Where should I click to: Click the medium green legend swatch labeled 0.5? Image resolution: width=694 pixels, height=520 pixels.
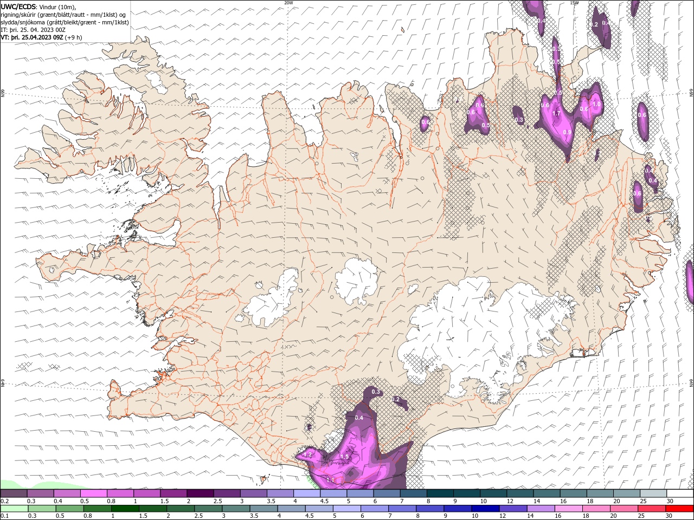pos(69,509)
